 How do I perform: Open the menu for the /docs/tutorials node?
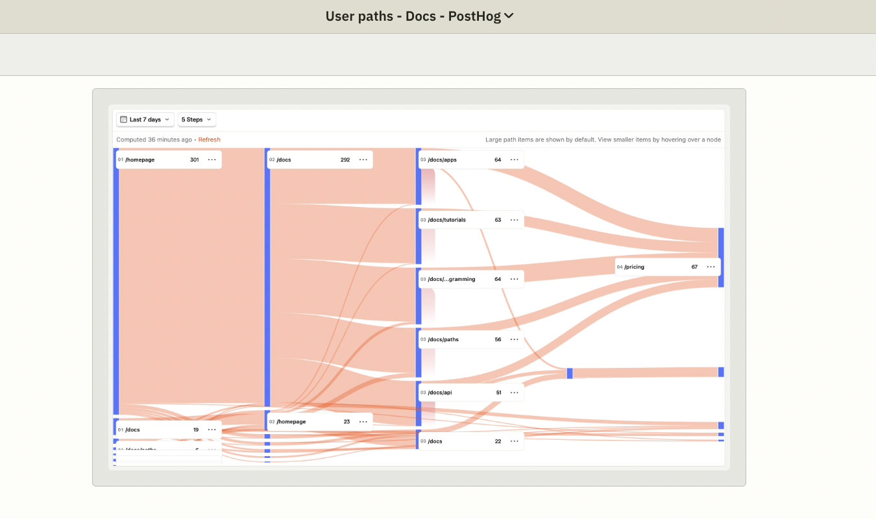coord(514,220)
